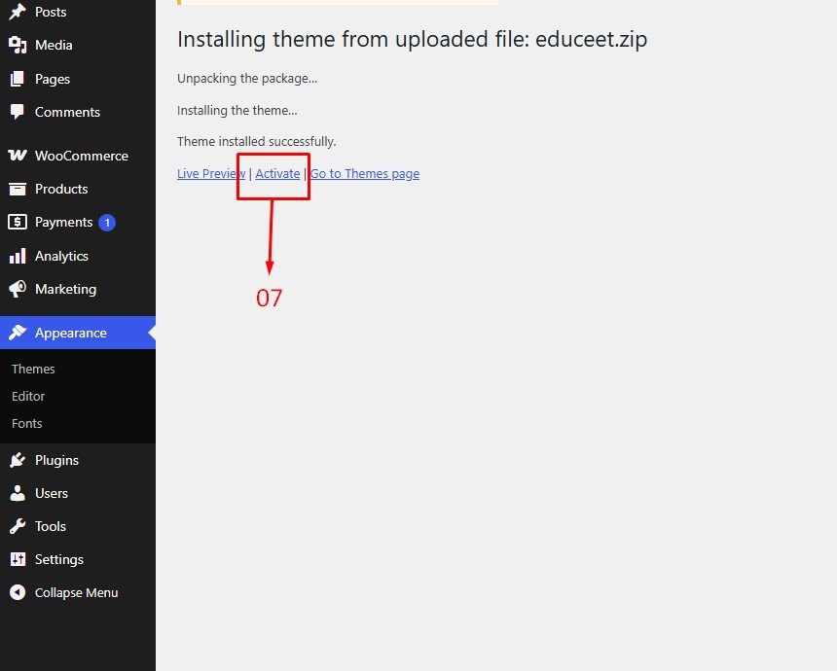The height and width of the screenshot is (671, 837).
Task: Click the Appearance paintbrush icon
Action: tap(18, 333)
